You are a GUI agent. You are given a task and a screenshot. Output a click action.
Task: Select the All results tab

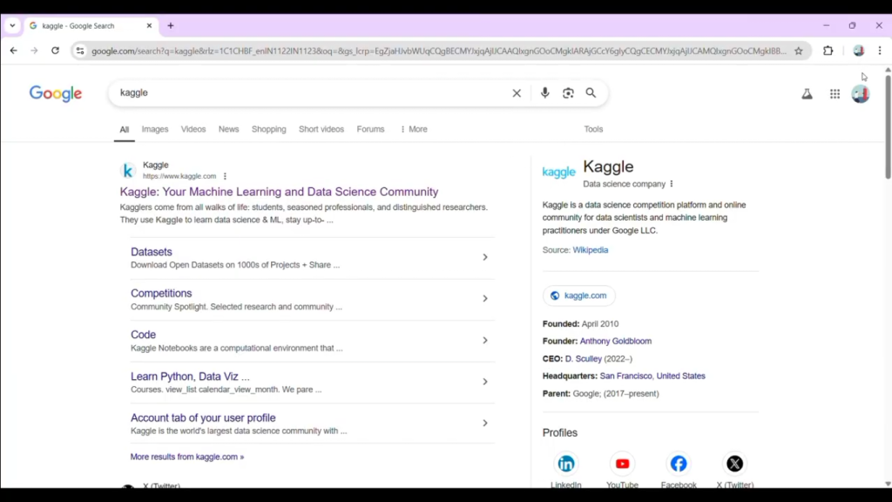124,130
